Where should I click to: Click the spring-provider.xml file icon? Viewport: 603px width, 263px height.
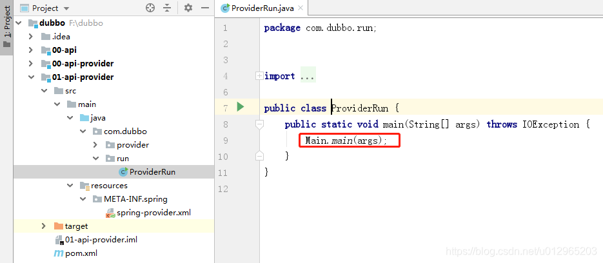click(x=110, y=213)
